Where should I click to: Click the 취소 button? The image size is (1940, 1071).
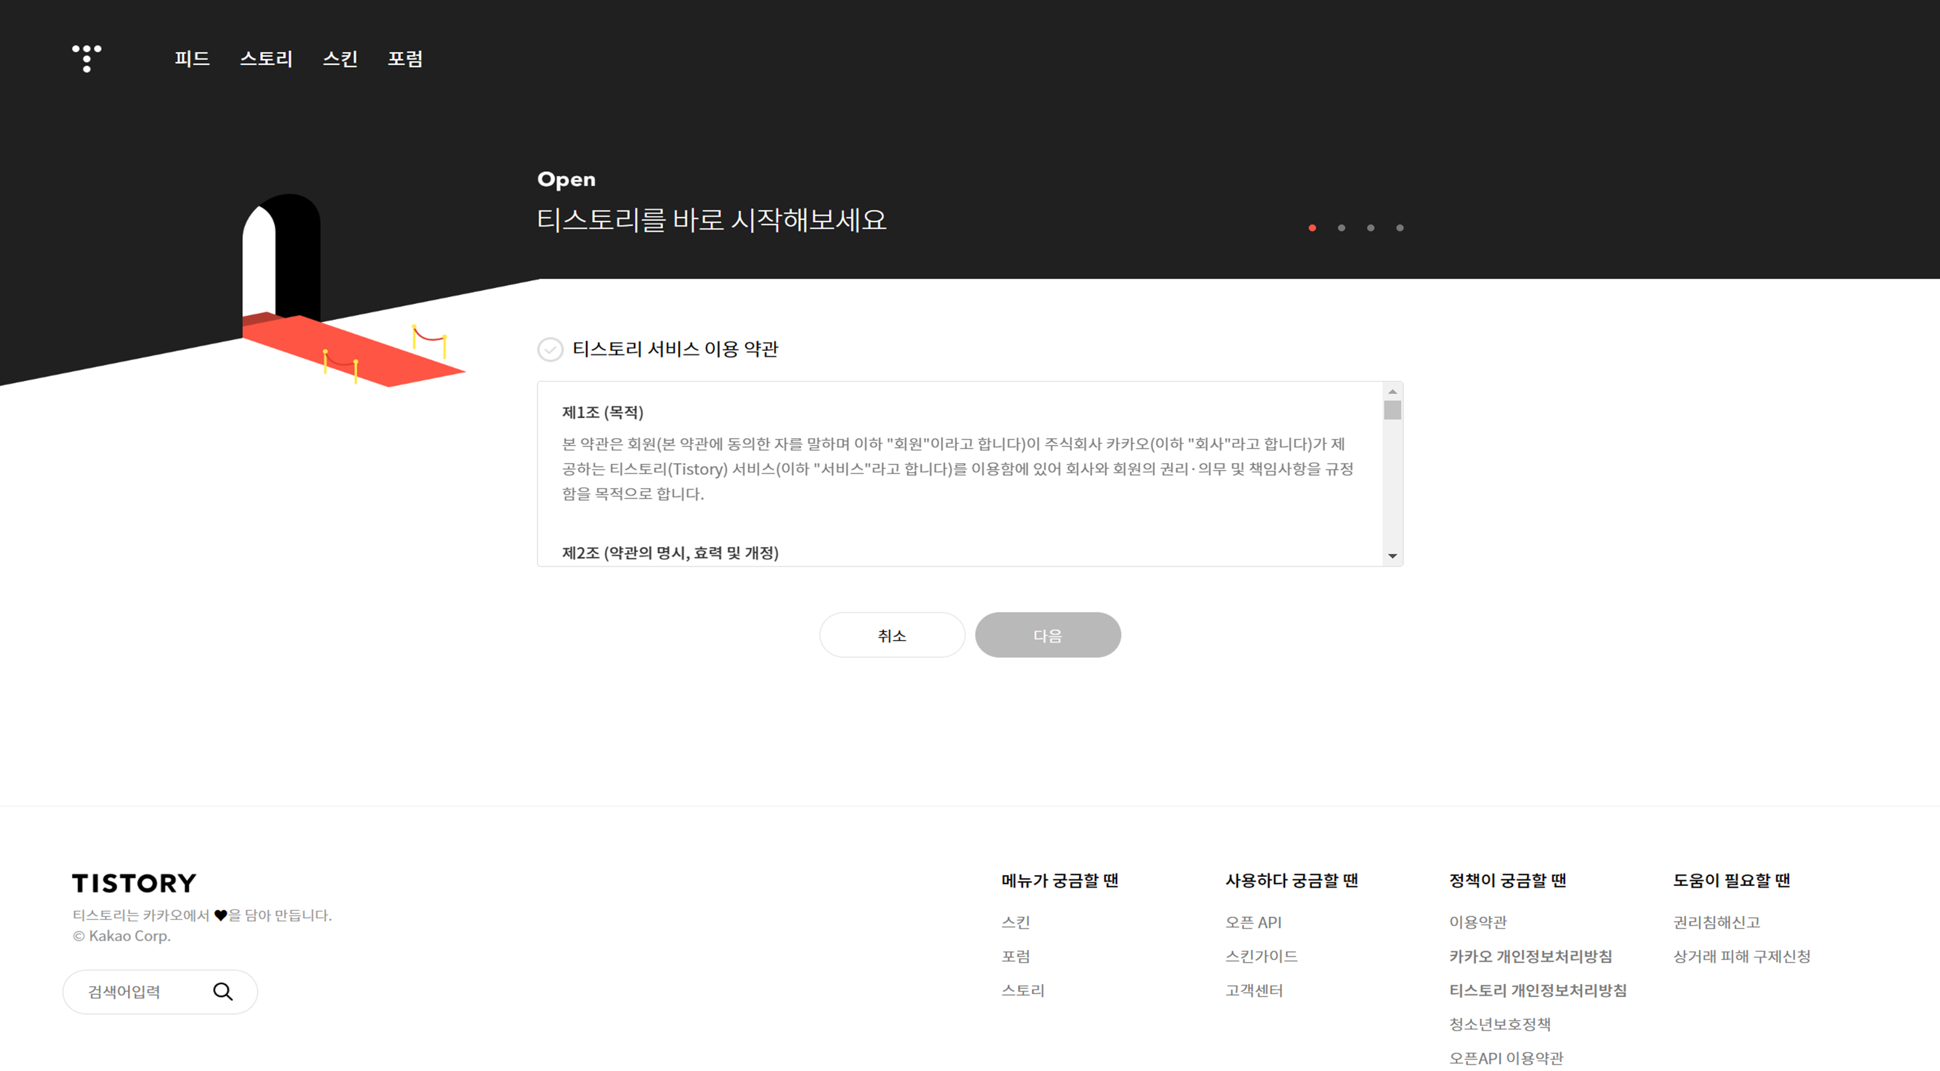[892, 635]
